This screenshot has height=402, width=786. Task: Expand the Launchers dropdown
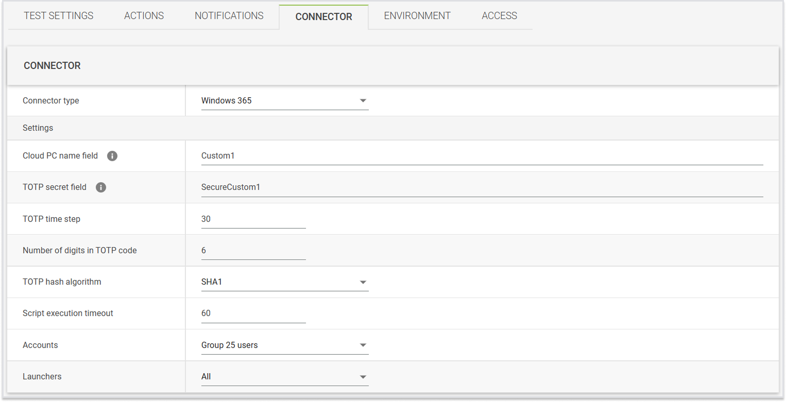tap(284, 377)
